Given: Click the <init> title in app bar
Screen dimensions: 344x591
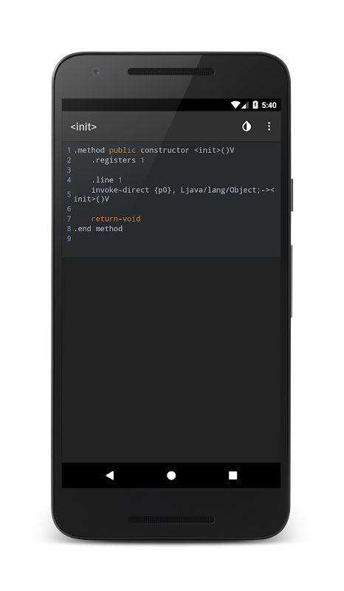Looking at the screenshot, I should [83, 127].
